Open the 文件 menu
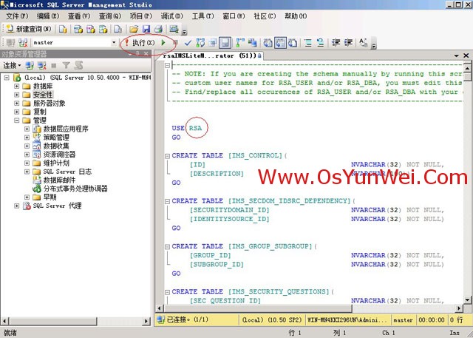The height and width of the screenshot is (338, 473). click(17, 16)
